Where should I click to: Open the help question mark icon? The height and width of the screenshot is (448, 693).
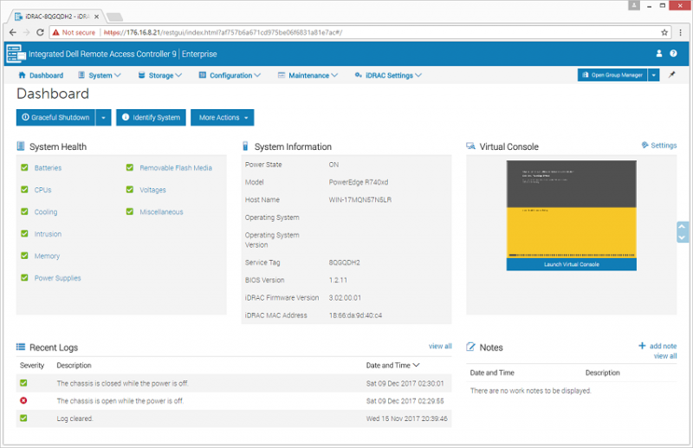coord(673,54)
